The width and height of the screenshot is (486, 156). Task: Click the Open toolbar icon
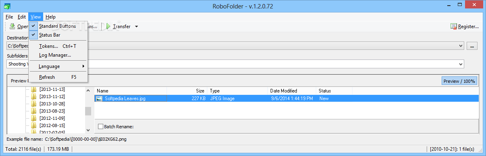(13, 27)
